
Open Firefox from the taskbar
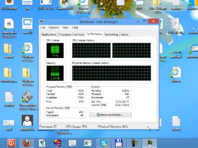tap(27, 143)
